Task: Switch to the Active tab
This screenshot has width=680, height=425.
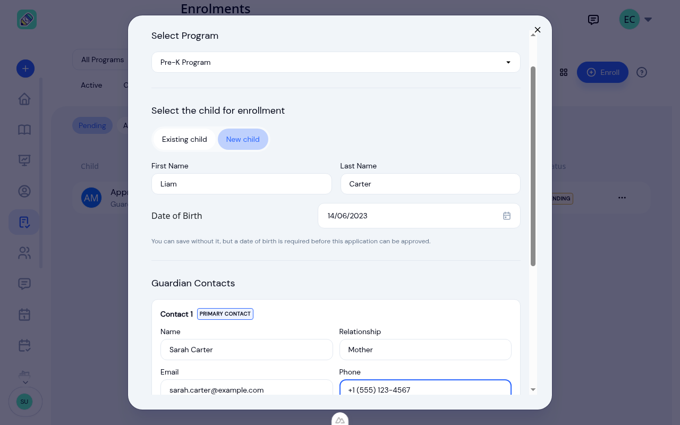Action: tap(91, 85)
